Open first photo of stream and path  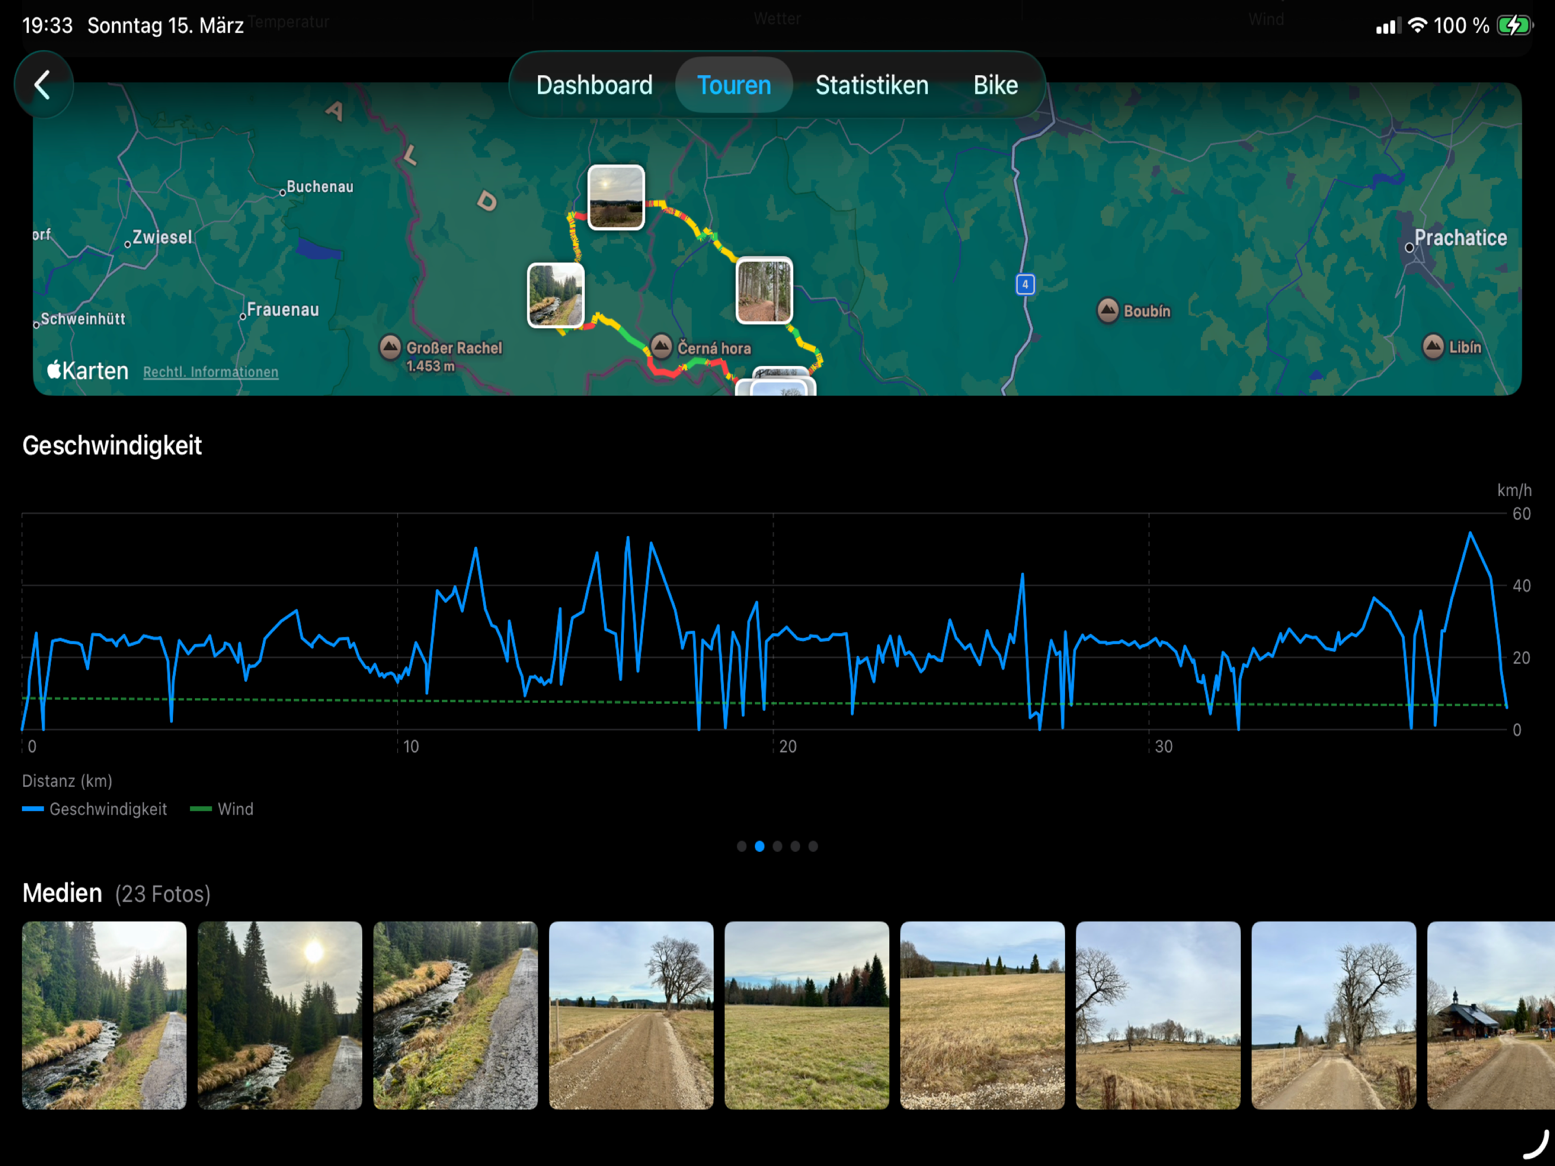104,1016
